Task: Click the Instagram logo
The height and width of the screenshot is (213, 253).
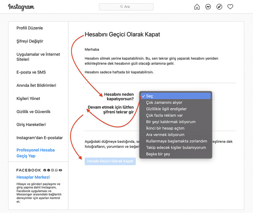Action: pos(21,7)
